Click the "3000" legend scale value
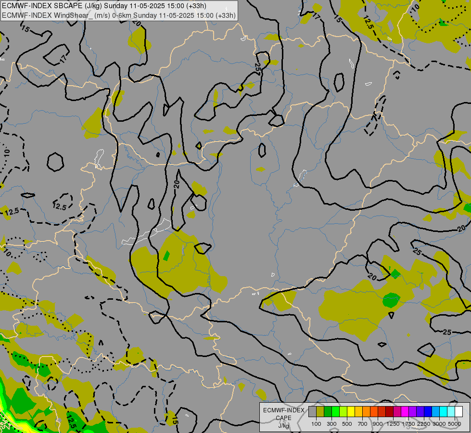Screen dimensions: 471x433 click(x=439, y=424)
